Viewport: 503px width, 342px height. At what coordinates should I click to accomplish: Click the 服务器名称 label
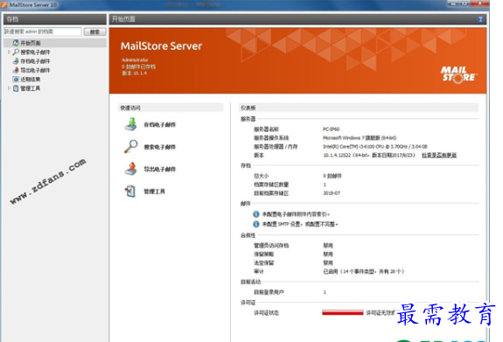(x=266, y=129)
